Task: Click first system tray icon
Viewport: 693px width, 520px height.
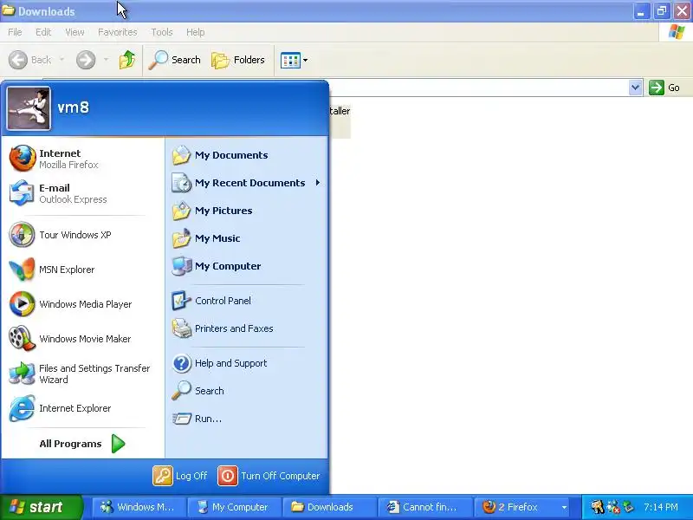Action: tap(597, 507)
